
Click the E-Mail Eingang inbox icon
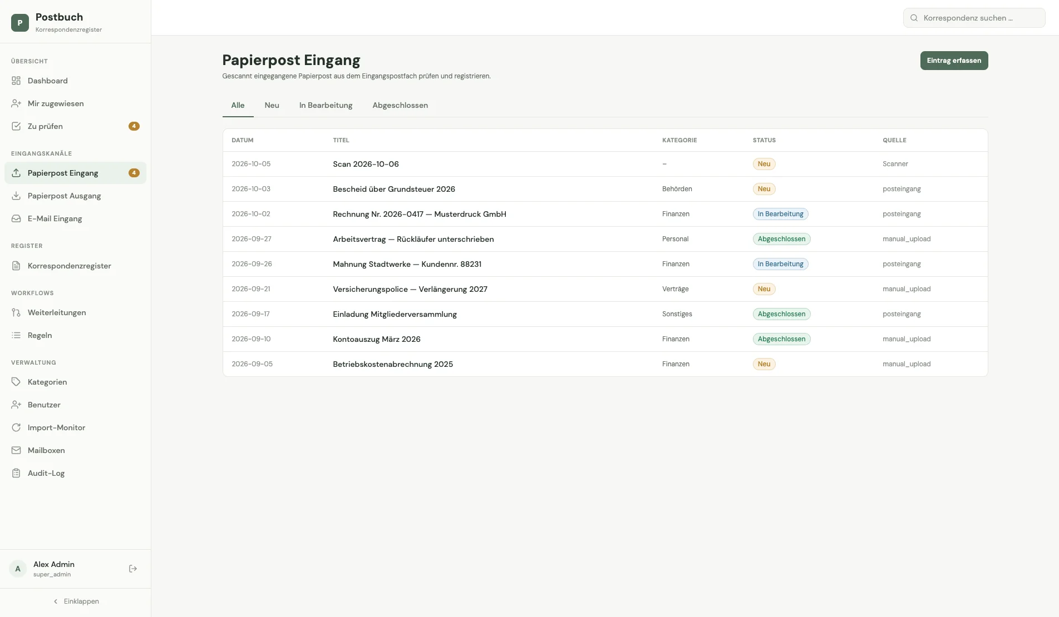pyautogui.click(x=16, y=218)
